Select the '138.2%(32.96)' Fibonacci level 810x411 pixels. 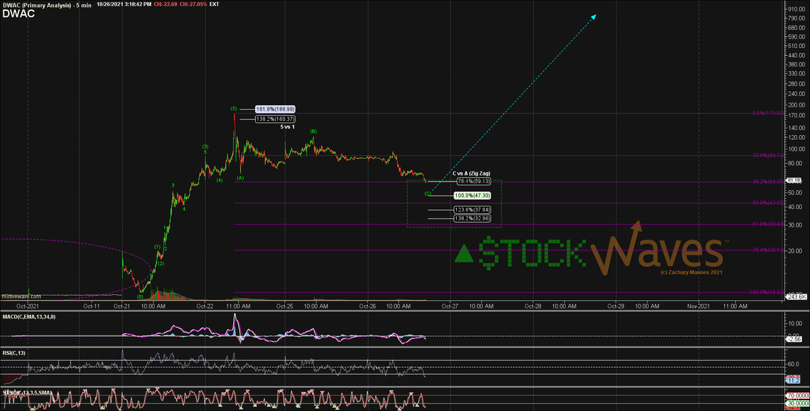click(x=473, y=219)
